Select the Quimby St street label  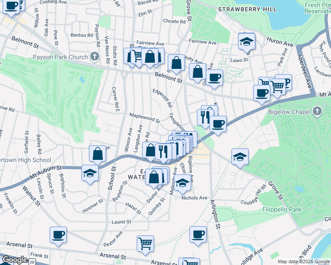pyautogui.click(x=157, y=206)
